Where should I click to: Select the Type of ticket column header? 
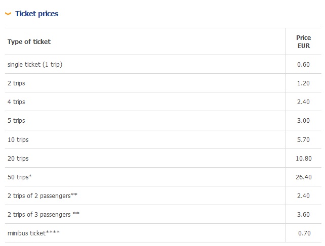[29, 42]
